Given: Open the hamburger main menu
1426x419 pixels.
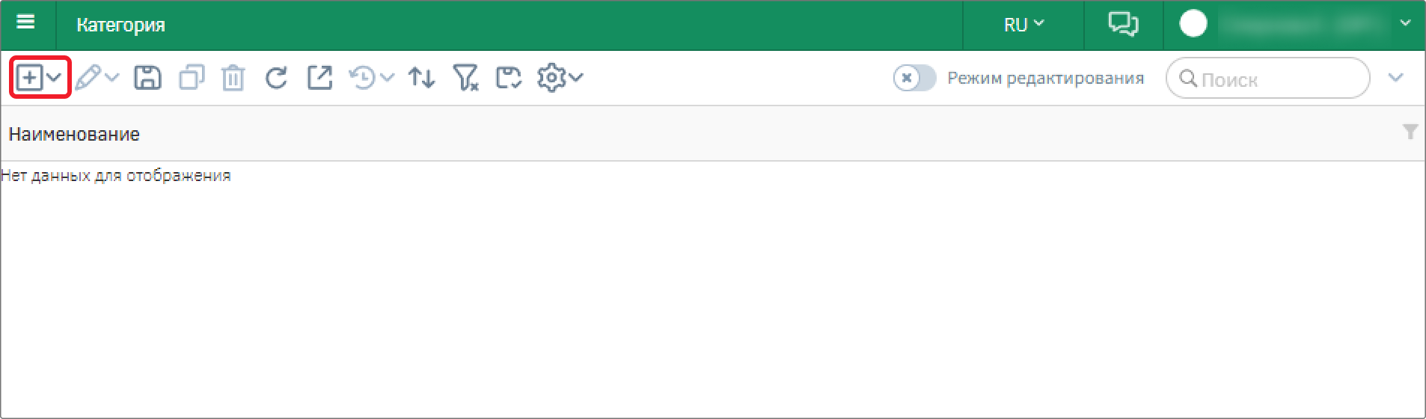Looking at the screenshot, I should tap(26, 23).
